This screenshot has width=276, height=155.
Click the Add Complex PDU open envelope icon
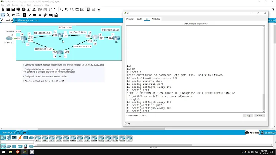(x=56, y=15)
